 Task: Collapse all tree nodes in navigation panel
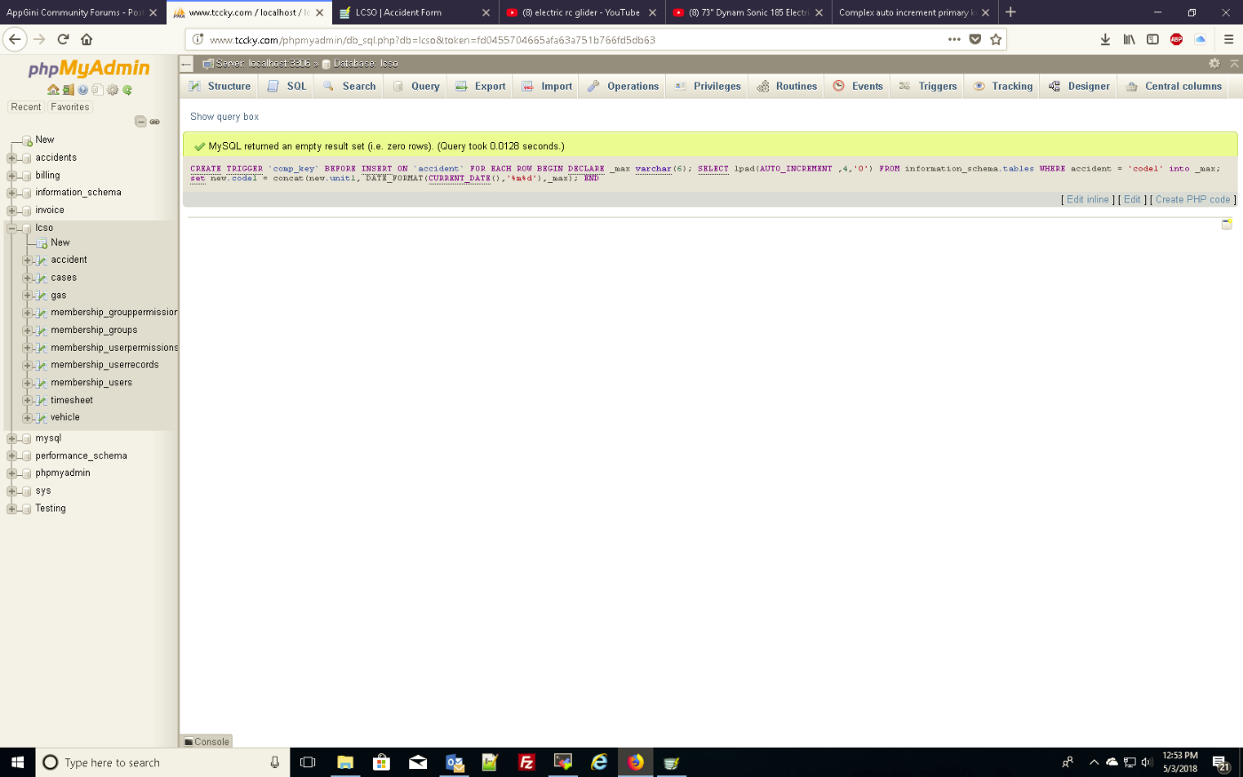coord(140,122)
